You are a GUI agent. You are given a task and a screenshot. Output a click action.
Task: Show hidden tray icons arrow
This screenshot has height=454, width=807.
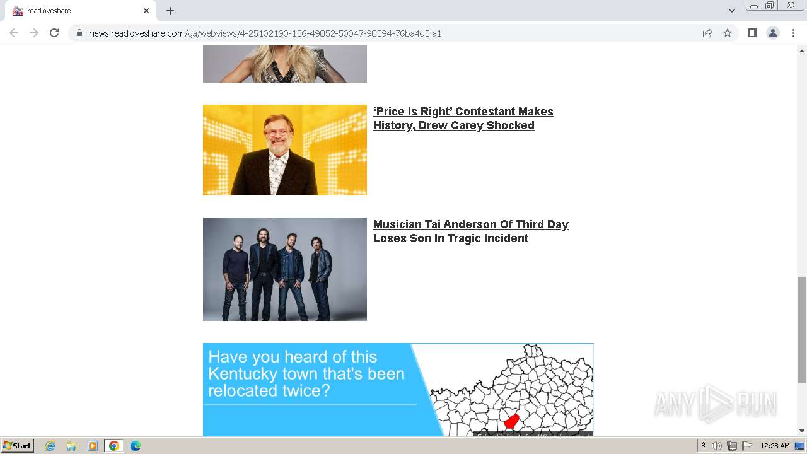pyautogui.click(x=703, y=446)
